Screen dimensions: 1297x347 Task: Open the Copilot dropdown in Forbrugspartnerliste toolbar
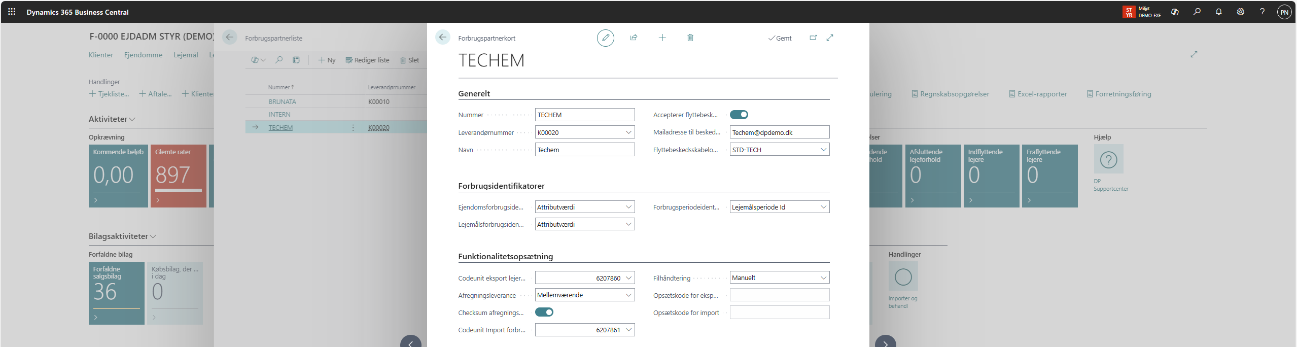pyautogui.click(x=258, y=60)
